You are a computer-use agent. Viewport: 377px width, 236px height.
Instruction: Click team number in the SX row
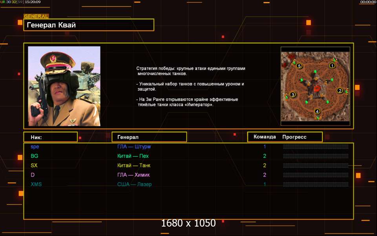264,166
